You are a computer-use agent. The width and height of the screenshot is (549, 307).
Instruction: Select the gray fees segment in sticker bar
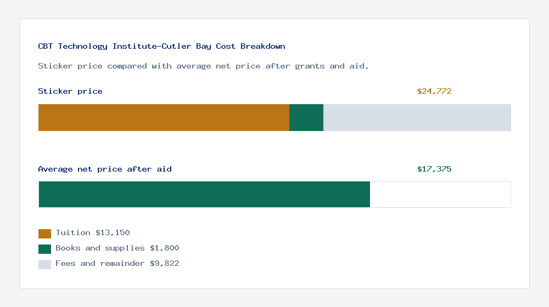pos(417,117)
